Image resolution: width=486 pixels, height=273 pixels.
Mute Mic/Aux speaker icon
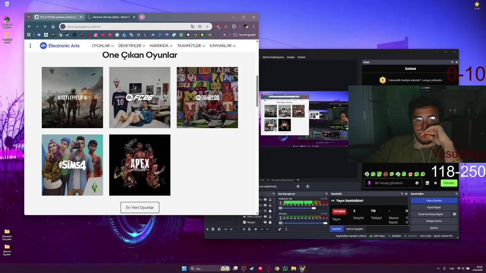coord(281,223)
